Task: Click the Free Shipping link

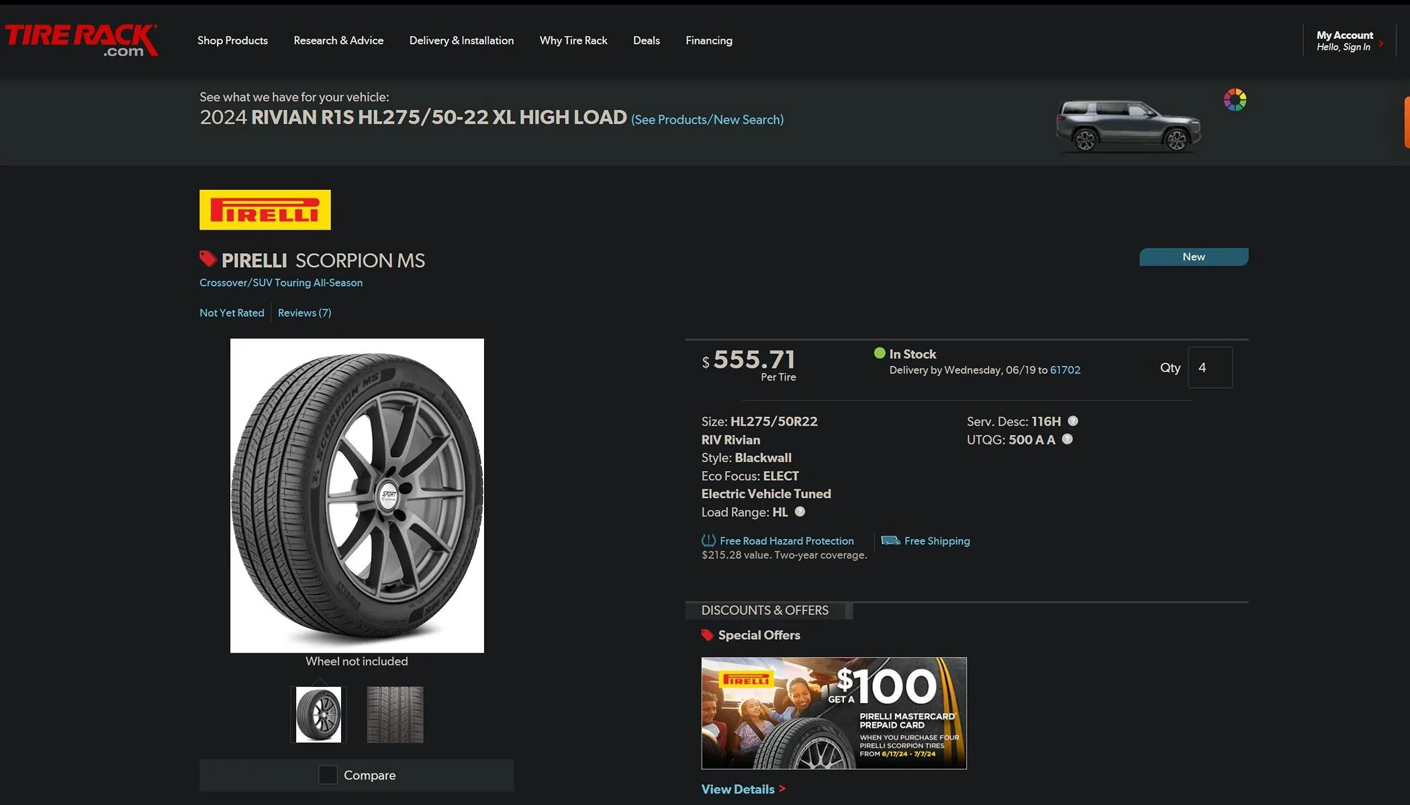Action: (x=937, y=540)
